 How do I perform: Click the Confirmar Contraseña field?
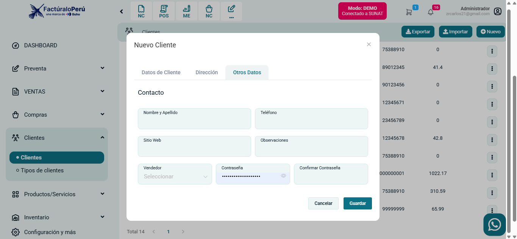331,177
